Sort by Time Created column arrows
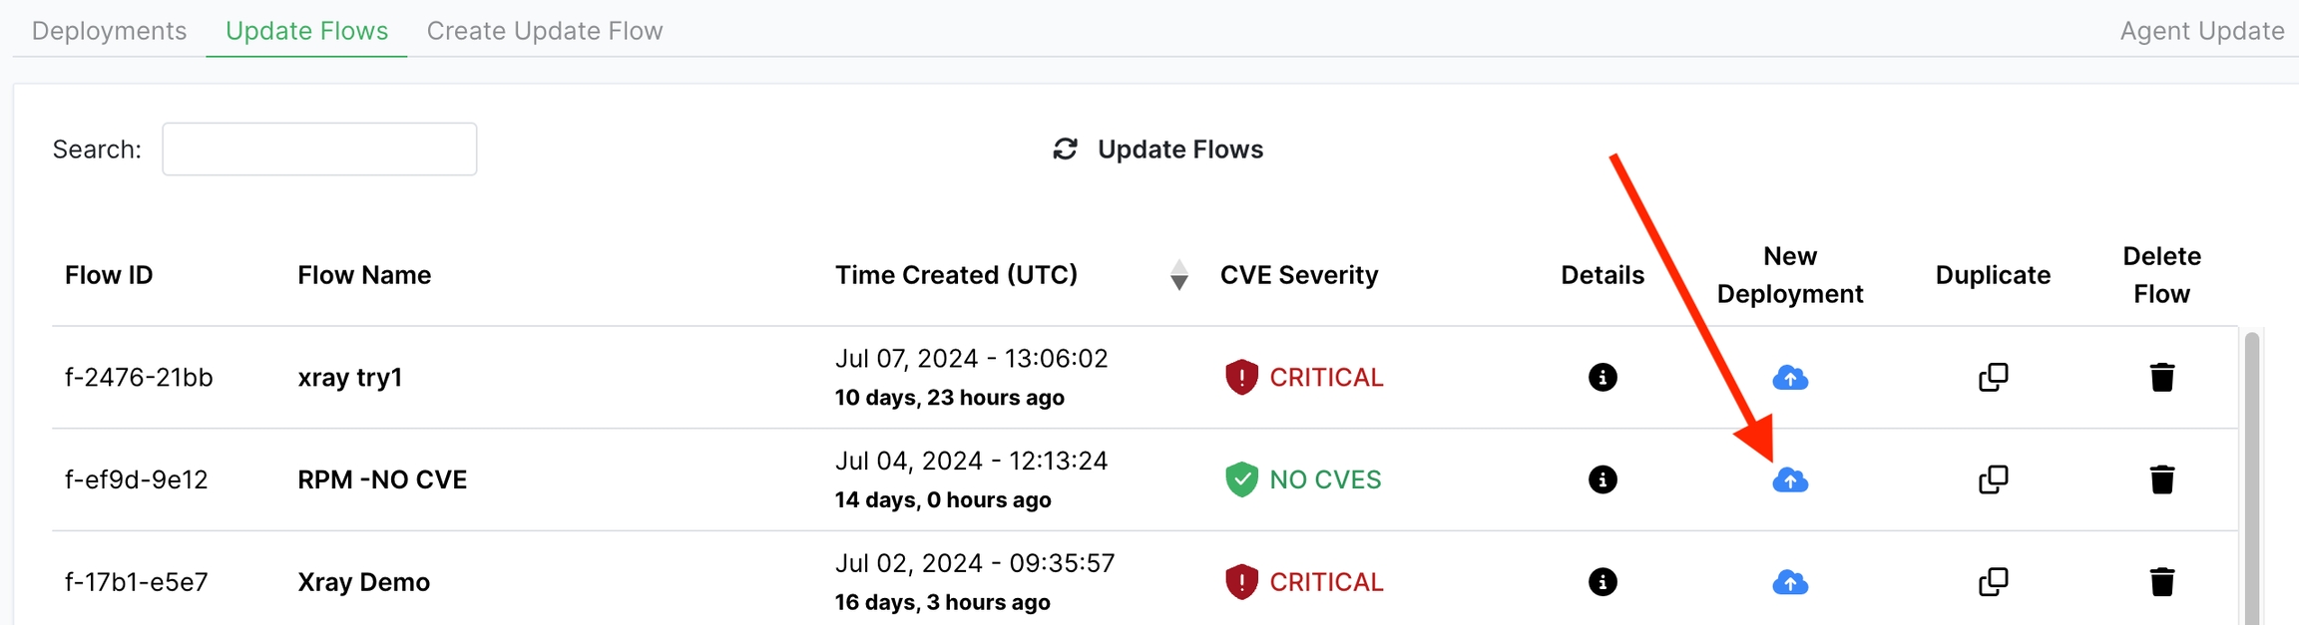Viewport: 2299px width, 625px height. (x=1178, y=275)
